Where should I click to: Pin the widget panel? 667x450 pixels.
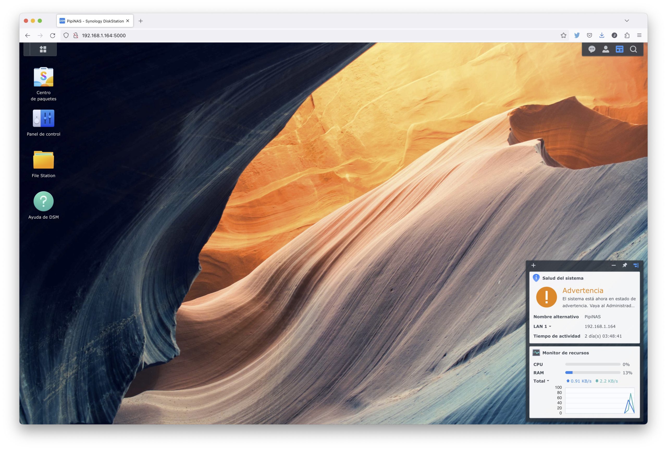pyautogui.click(x=625, y=265)
